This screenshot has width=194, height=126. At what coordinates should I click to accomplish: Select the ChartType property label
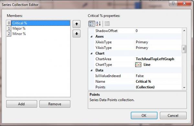coord(103,65)
